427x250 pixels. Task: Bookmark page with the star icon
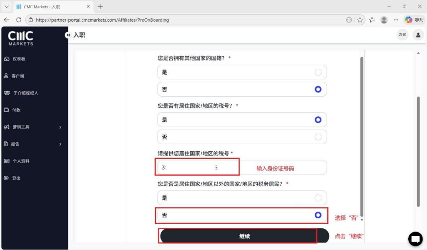point(360,20)
